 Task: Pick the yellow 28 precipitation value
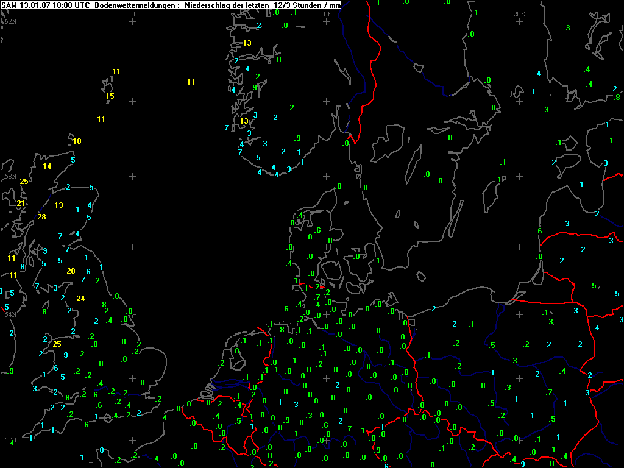tap(41, 216)
